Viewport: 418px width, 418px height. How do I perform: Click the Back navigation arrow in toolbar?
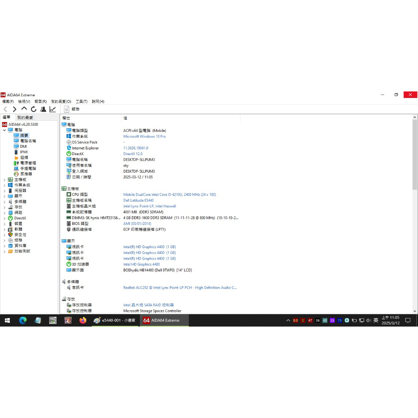[5, 109]
